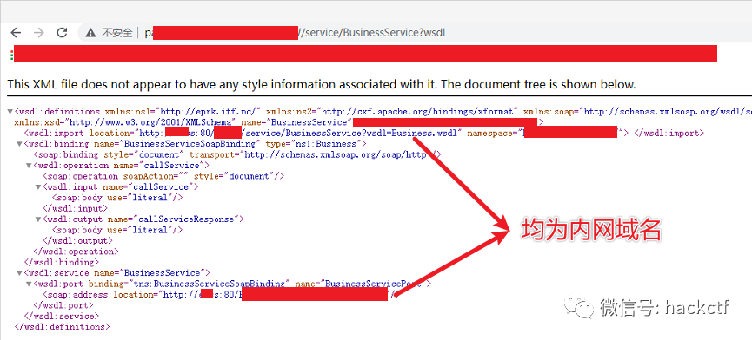Click the 不安全 security label
Screen dimensions: 752x340
pyautogui.click(x=117, y=32)
